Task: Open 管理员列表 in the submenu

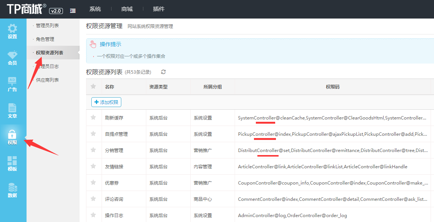Action: (x=47, y=26)
